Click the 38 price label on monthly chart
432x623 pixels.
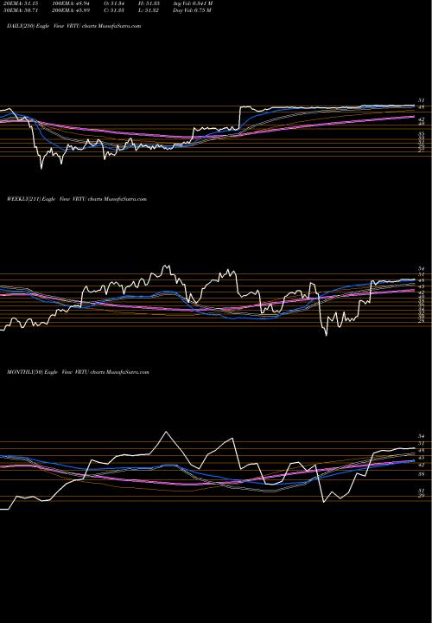pyautogui.click(x=422, y=474)
